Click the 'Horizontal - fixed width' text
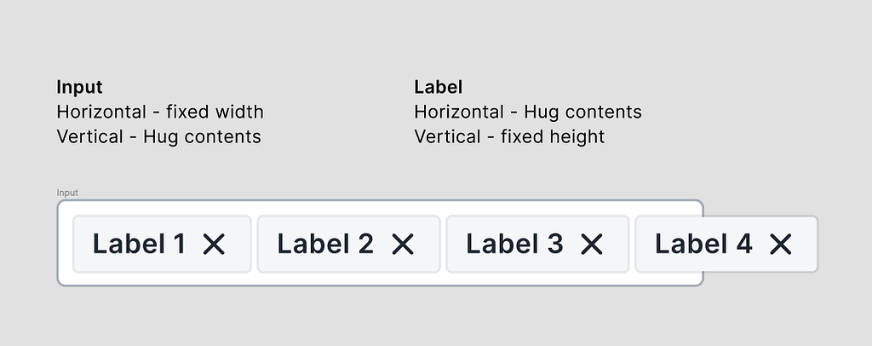 [160, 112]
